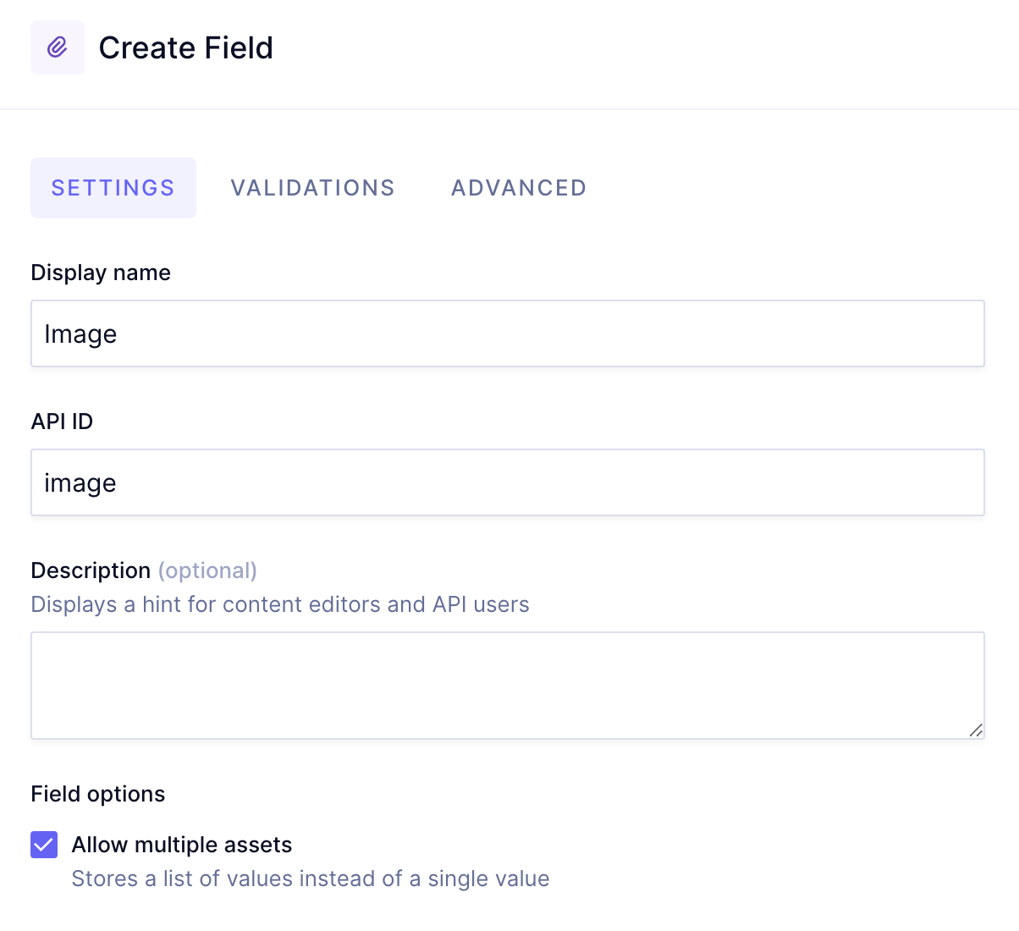Click the lowercase 'image' API ID value
The height and width of the screenshot is (931, 1019).
click(80, 483)
